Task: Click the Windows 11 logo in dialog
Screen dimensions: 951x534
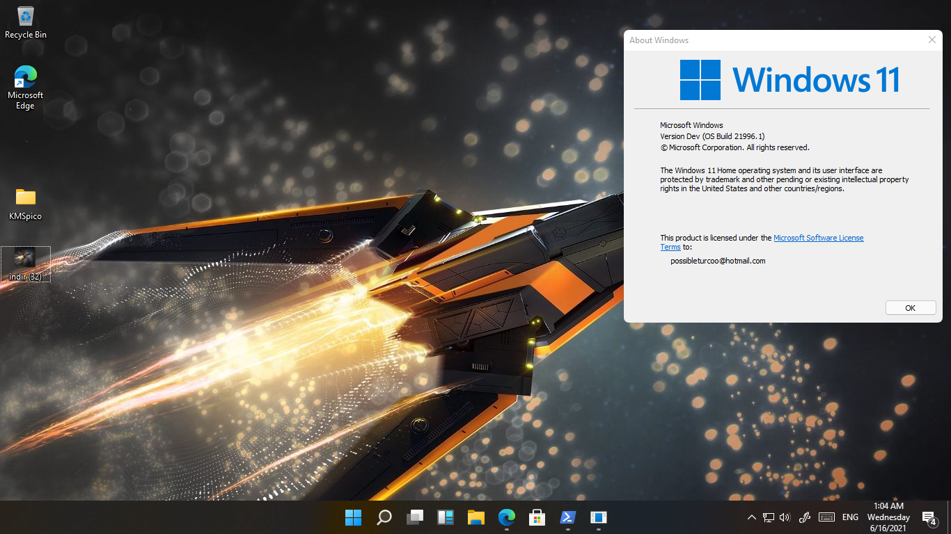Action: click(x=790, y=79)
